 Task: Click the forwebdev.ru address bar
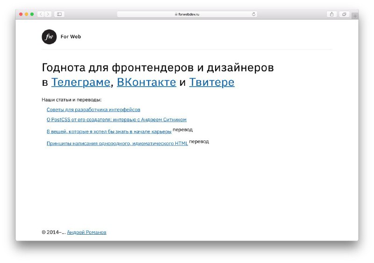187,14
